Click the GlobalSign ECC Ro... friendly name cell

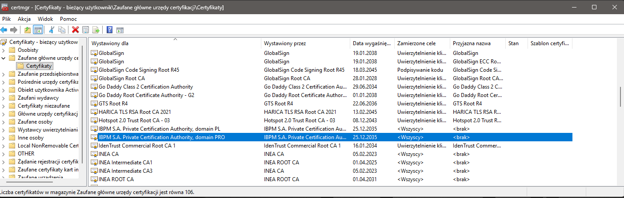tap(476, 61)
